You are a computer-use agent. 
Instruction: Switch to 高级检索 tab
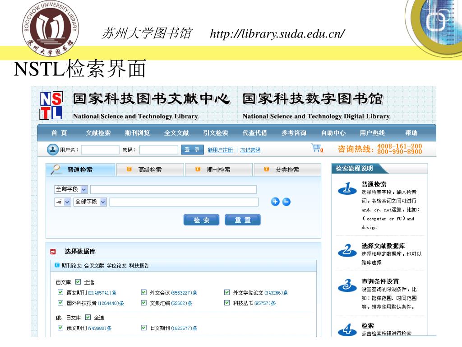point(150,170)
